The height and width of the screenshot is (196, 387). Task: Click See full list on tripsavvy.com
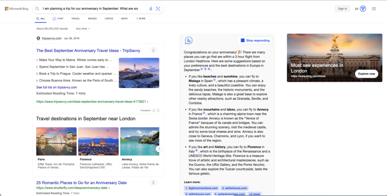pyautogui.click(x=57, y=87)
